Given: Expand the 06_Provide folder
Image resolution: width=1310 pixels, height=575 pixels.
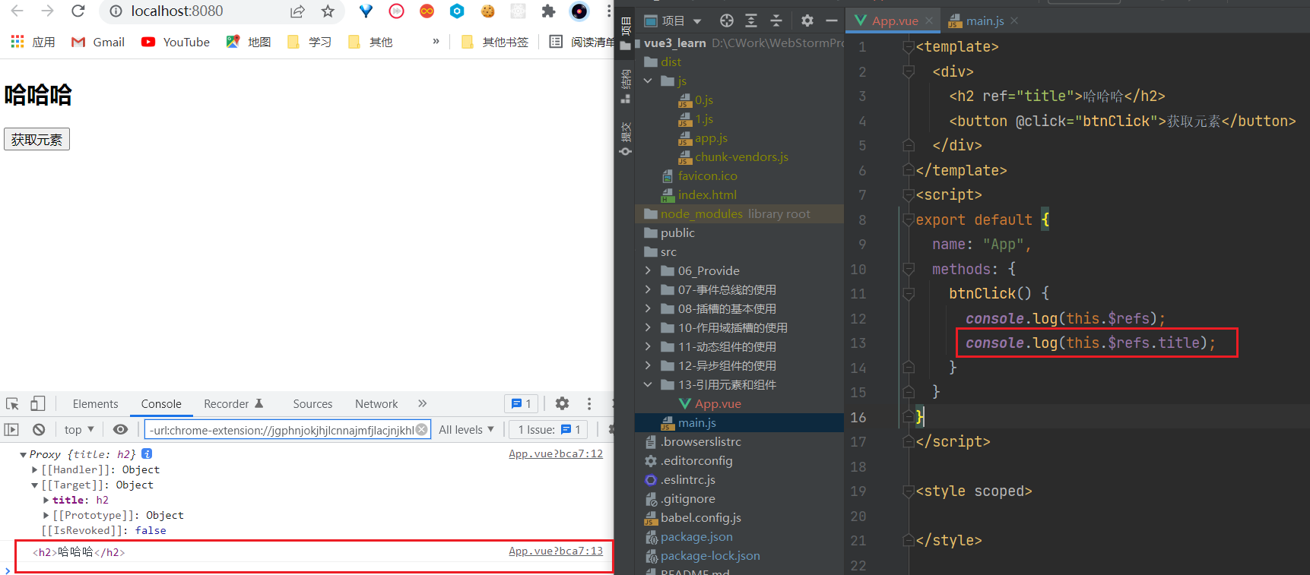Looking at the screenshot, I should click(648, 270).
